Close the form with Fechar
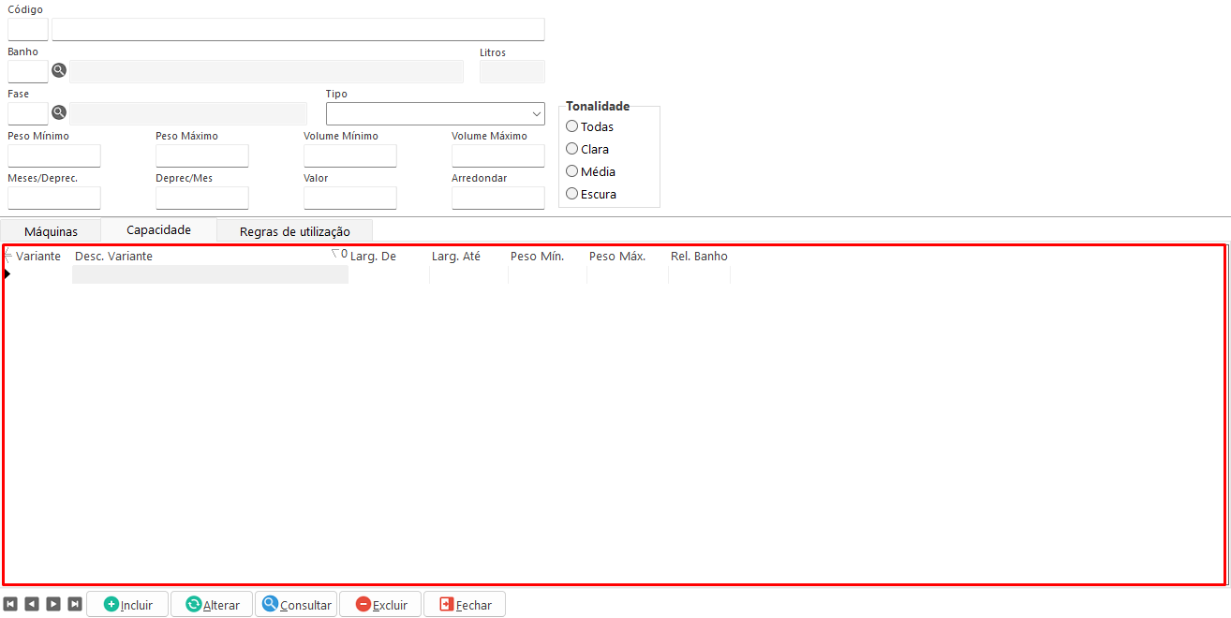The height and width of the screenshot is (618, 1231). tap(465, 605)
